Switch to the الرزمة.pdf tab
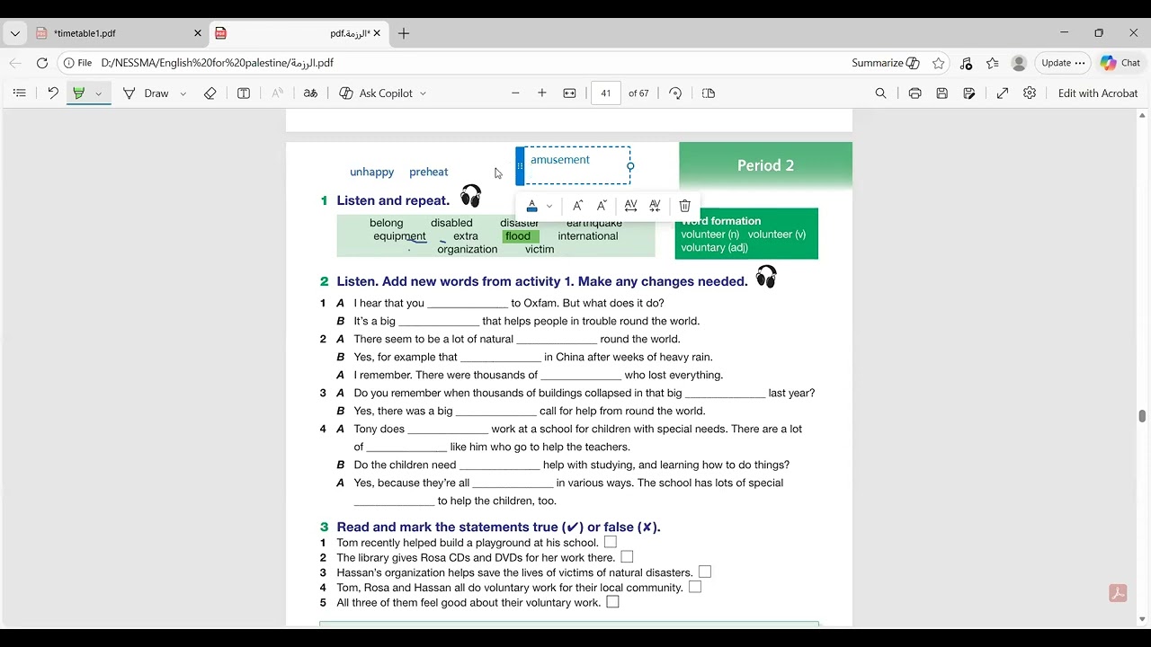Viewport: 1151px width, 647px height. click(x=299, y=33)
